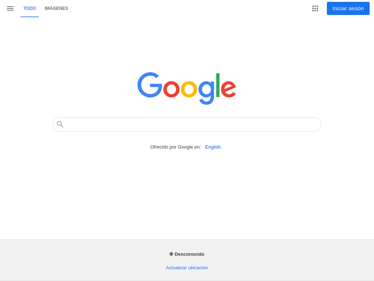Open the hamburger main menu
374x281 pixels.
(10, 8)
